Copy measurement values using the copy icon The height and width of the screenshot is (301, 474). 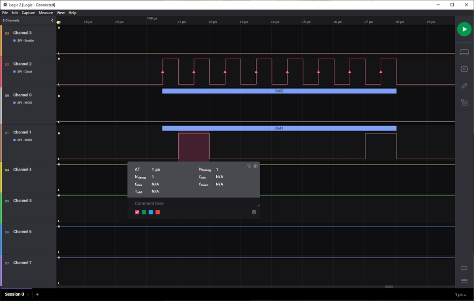tap(255, 166)
